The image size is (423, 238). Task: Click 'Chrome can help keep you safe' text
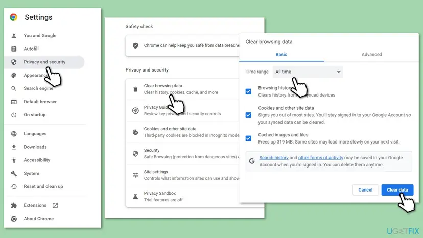tap(192, 45)
